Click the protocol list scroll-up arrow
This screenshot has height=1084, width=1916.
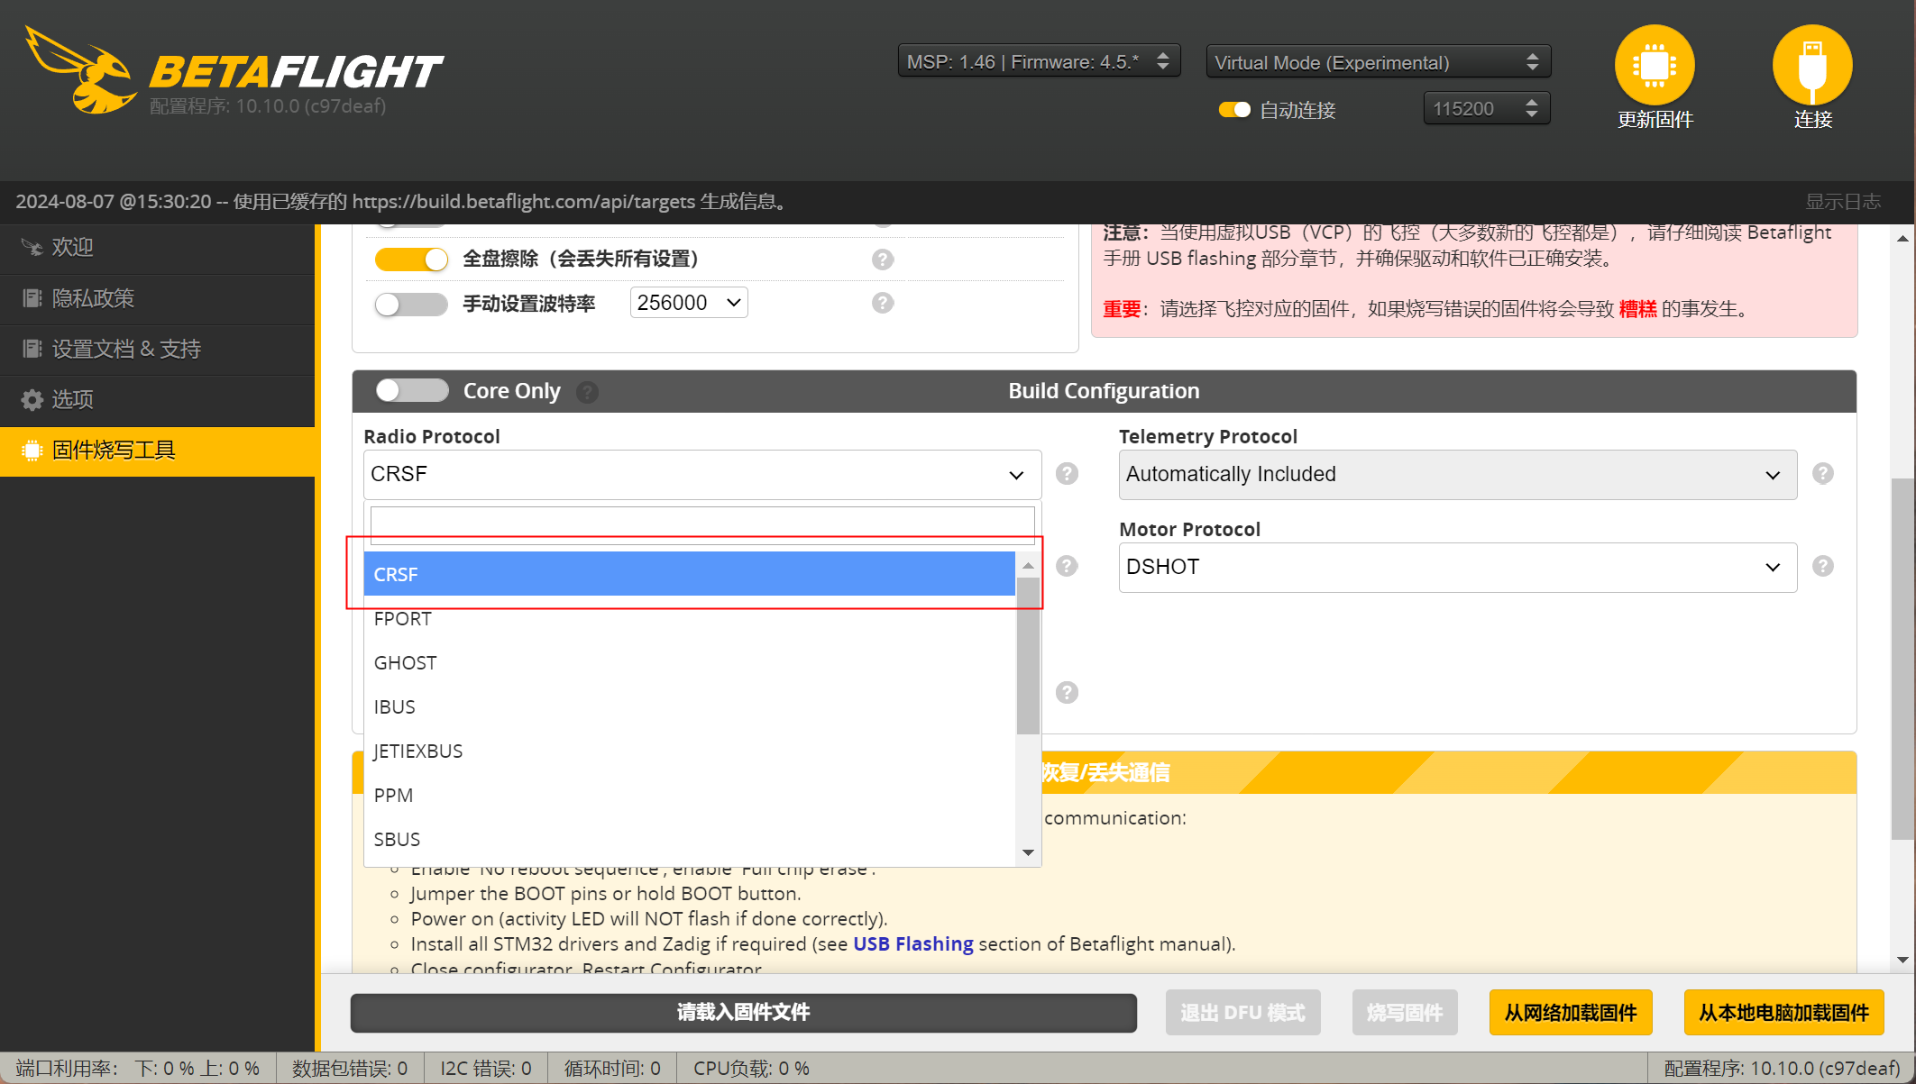pos(1028,565)
